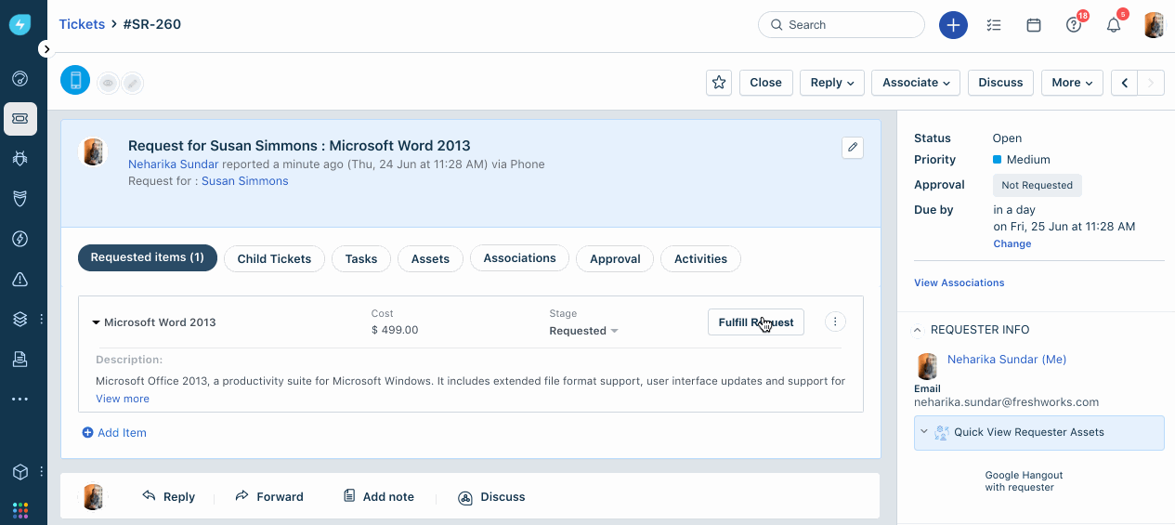
Task: Open the Releases lightning-circle icon in sidebar
Action: 20,239
